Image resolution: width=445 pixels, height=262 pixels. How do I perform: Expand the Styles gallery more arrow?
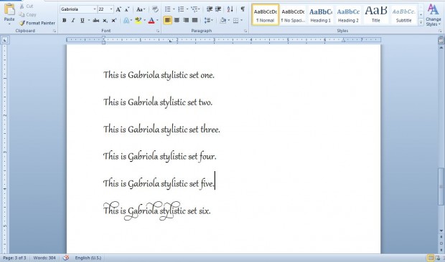[421, 23]
